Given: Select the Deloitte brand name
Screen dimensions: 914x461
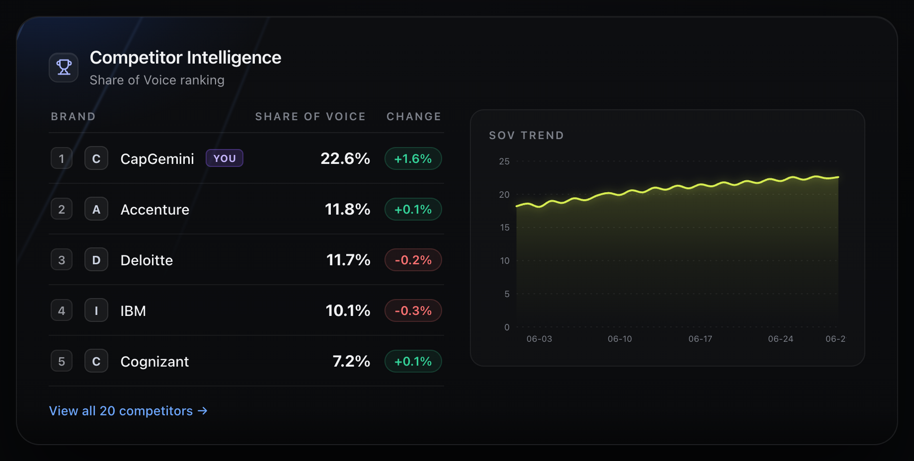Looking at the screenshot, I should [147, 260].
